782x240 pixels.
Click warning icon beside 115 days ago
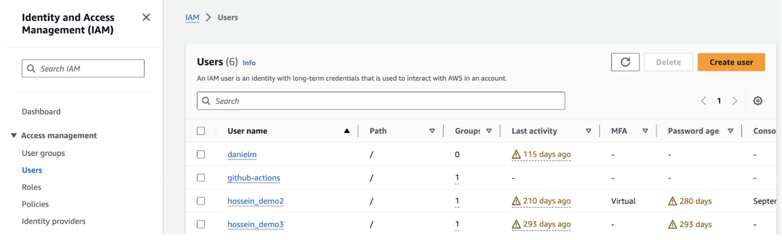point(516,154)
